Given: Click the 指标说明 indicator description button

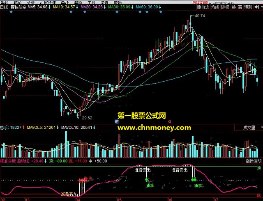Looking at the screenshot, I should tap(253, 161).
